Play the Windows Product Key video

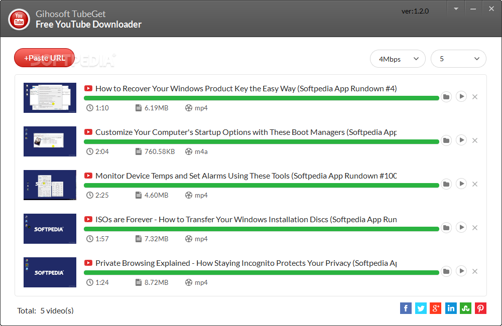461,96
